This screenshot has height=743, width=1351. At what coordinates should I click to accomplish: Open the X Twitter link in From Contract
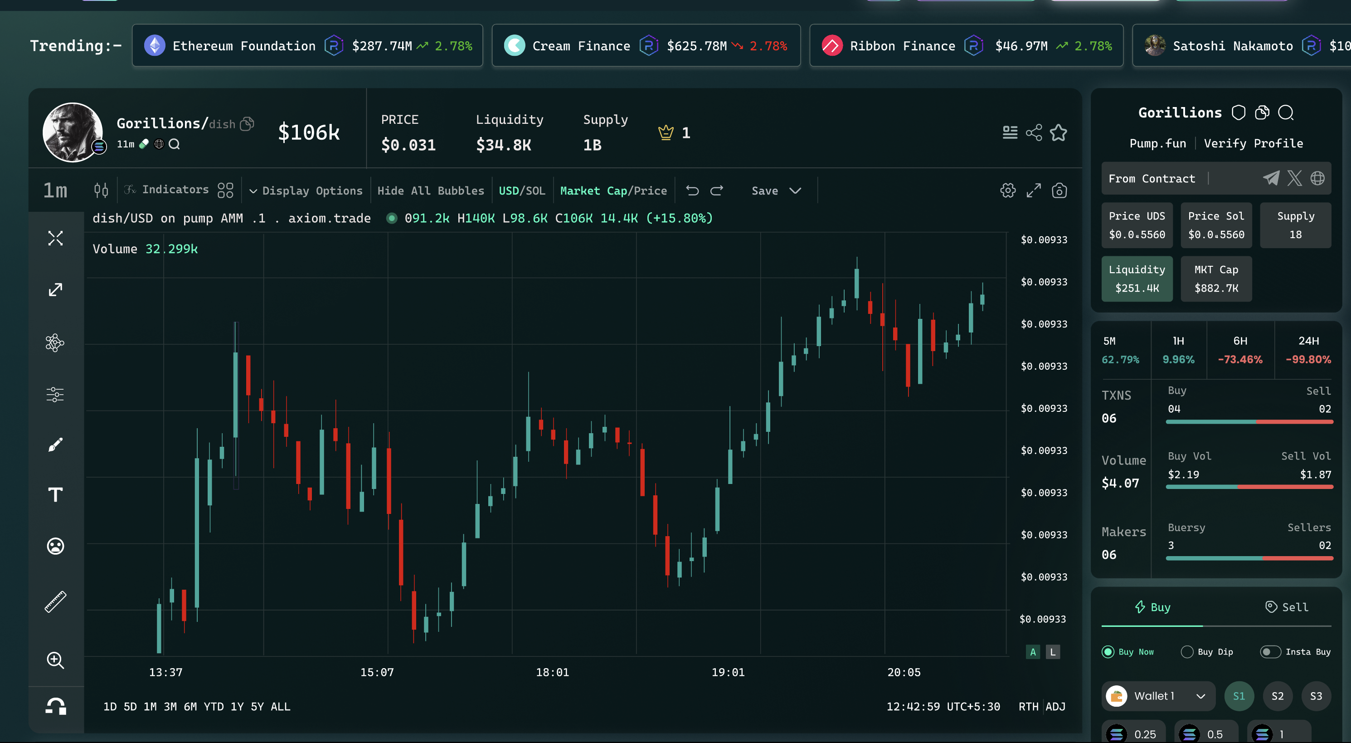coord(1294,178)
